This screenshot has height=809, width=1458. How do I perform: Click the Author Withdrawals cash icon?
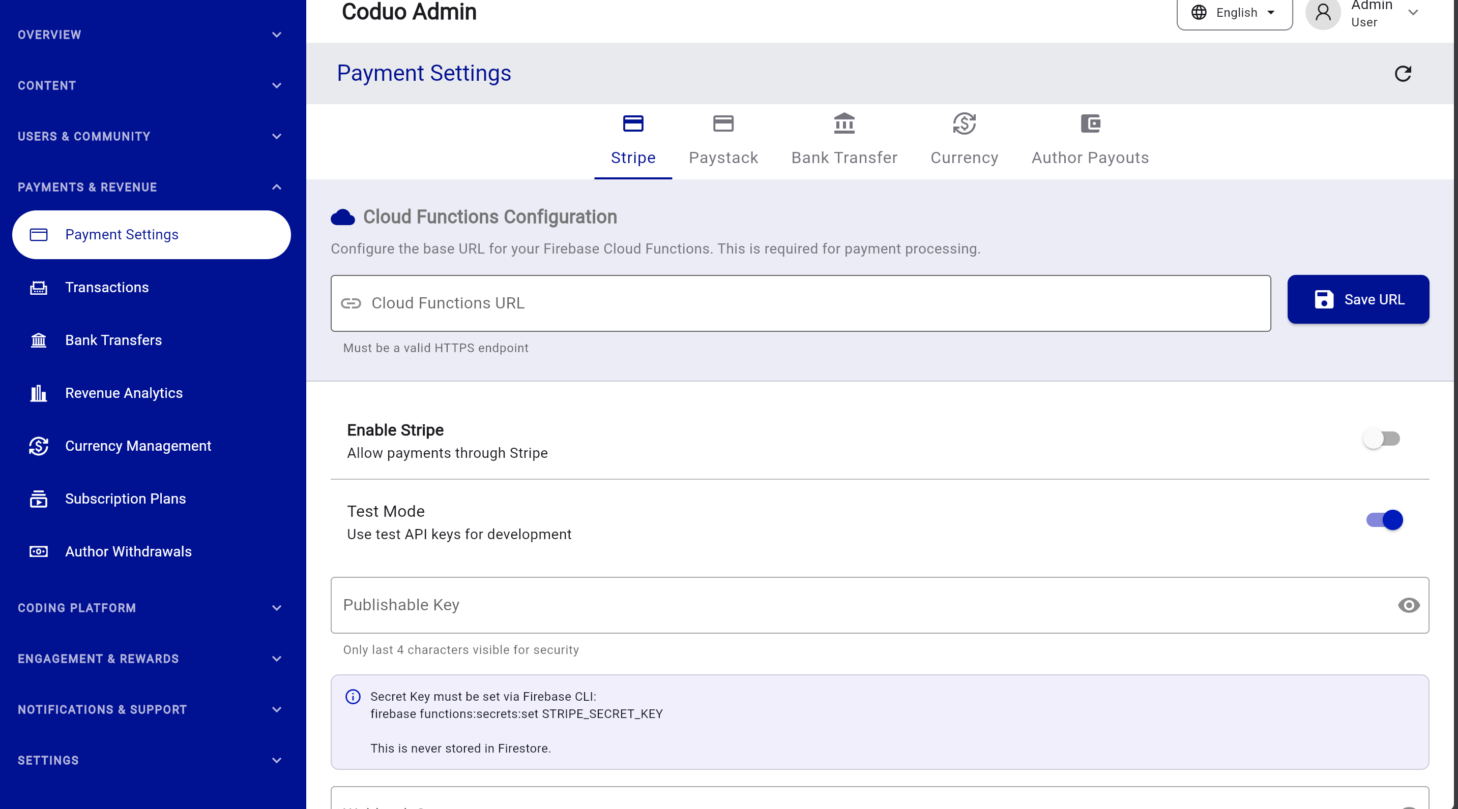pyautogui.click(x=39, y=551)
